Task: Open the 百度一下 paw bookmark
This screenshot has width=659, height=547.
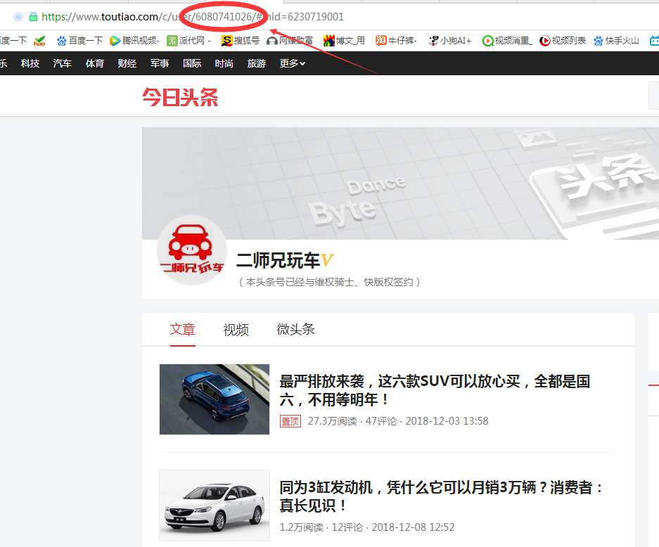Action: (80, 41)
